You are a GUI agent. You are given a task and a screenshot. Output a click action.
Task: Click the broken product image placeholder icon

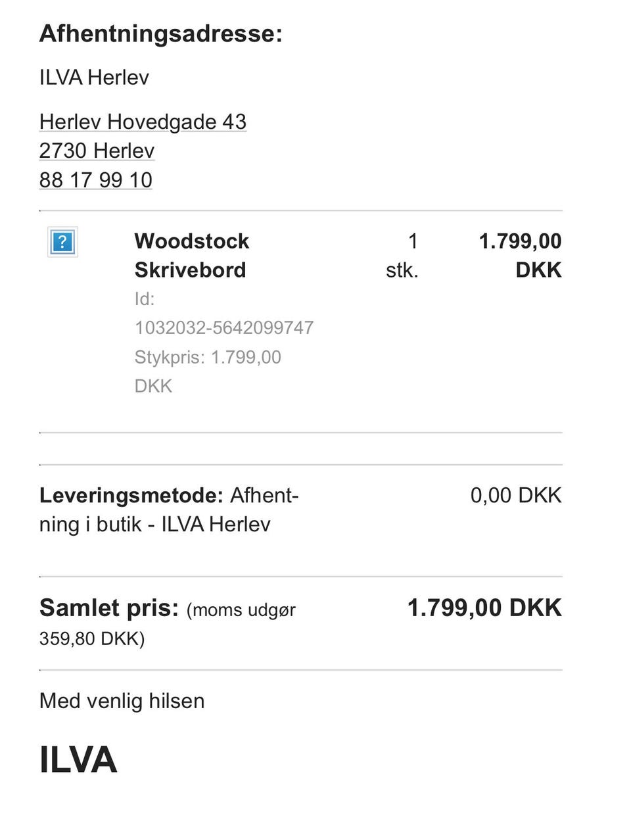(x=62, y=242)
